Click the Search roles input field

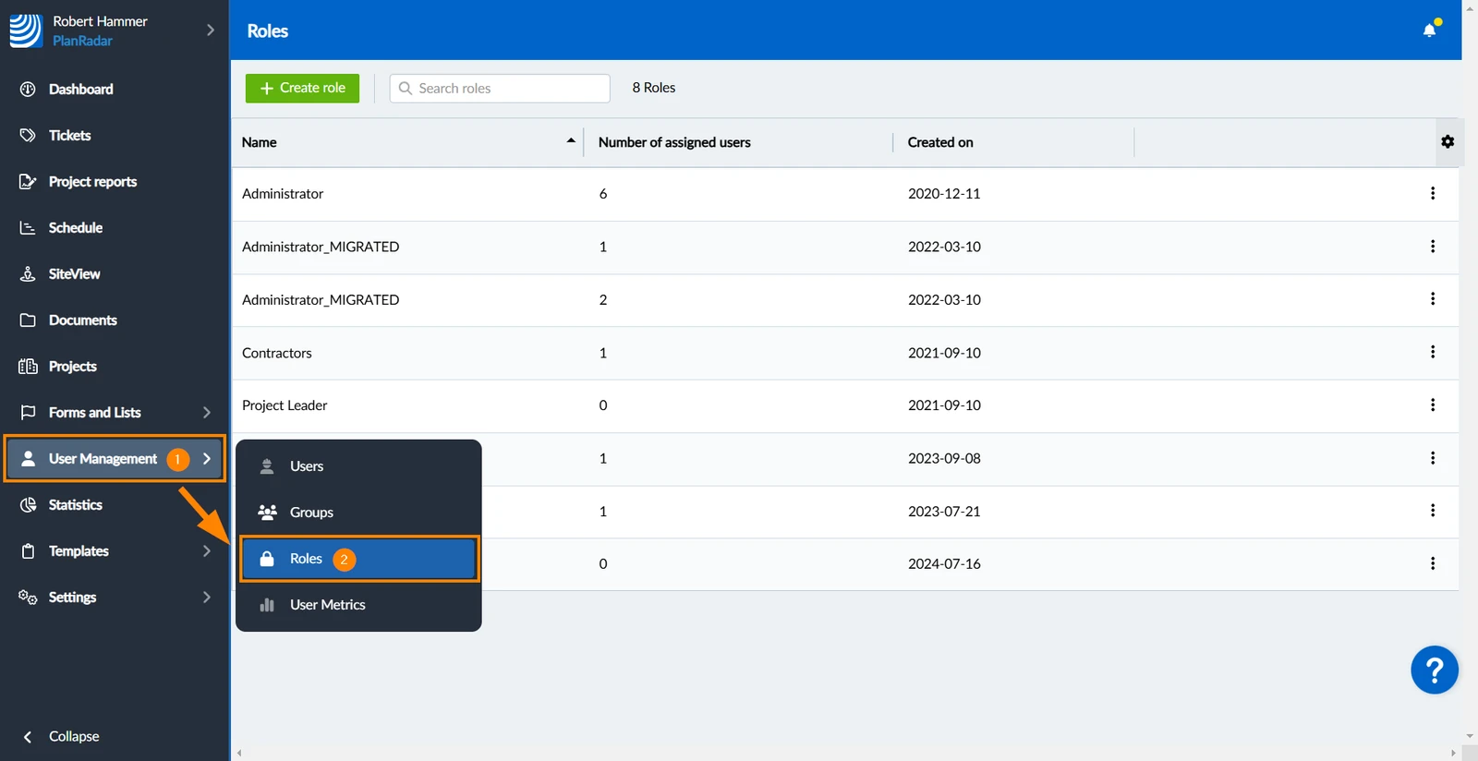tap(500, 88)
